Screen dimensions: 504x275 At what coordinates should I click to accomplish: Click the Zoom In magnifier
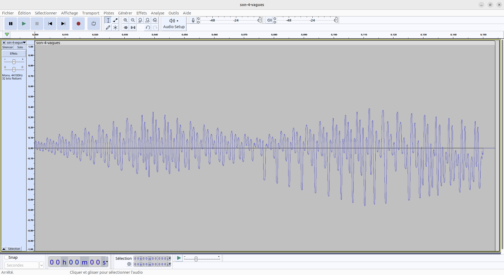(x=125, y=20)
